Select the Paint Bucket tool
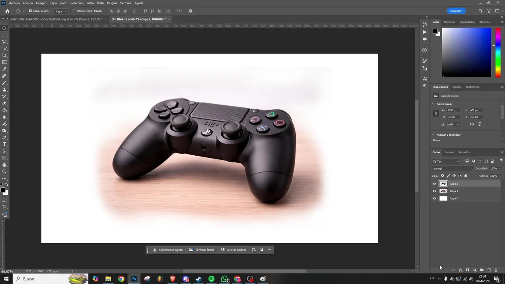This screenshot has height=284, width=505. (4, 110)
